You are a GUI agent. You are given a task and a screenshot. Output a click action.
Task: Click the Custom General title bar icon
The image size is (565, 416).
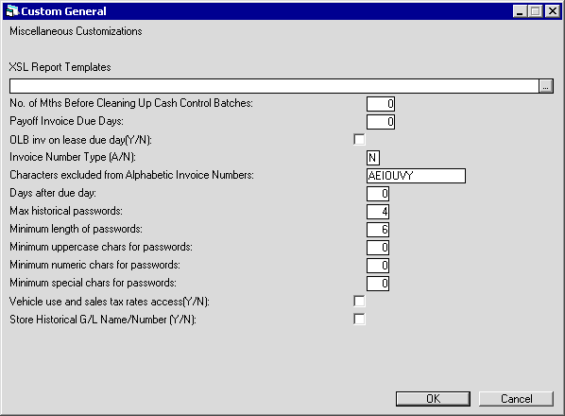12,11
